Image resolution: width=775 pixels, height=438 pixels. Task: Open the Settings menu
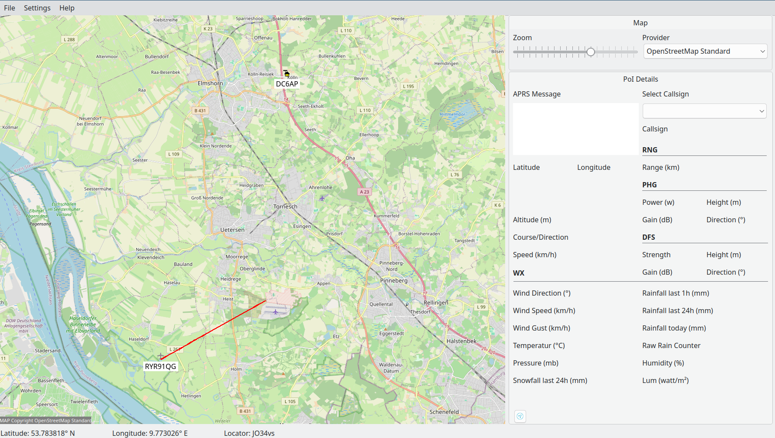(x=37, y=8)
